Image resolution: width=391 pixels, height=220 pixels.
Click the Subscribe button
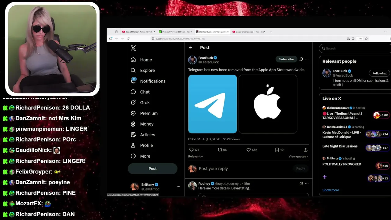click(286, 59)
